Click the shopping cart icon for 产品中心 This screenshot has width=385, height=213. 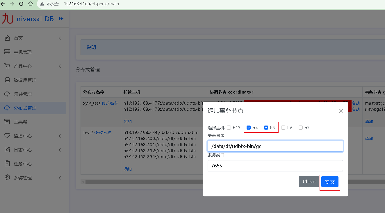pos(8,66)
